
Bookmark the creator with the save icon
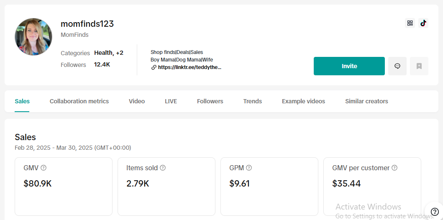(x=419, y=66)
